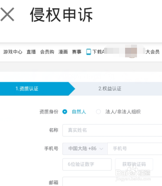Go to 直播 section
Viewport: 162px width, 186px height.
31,52
